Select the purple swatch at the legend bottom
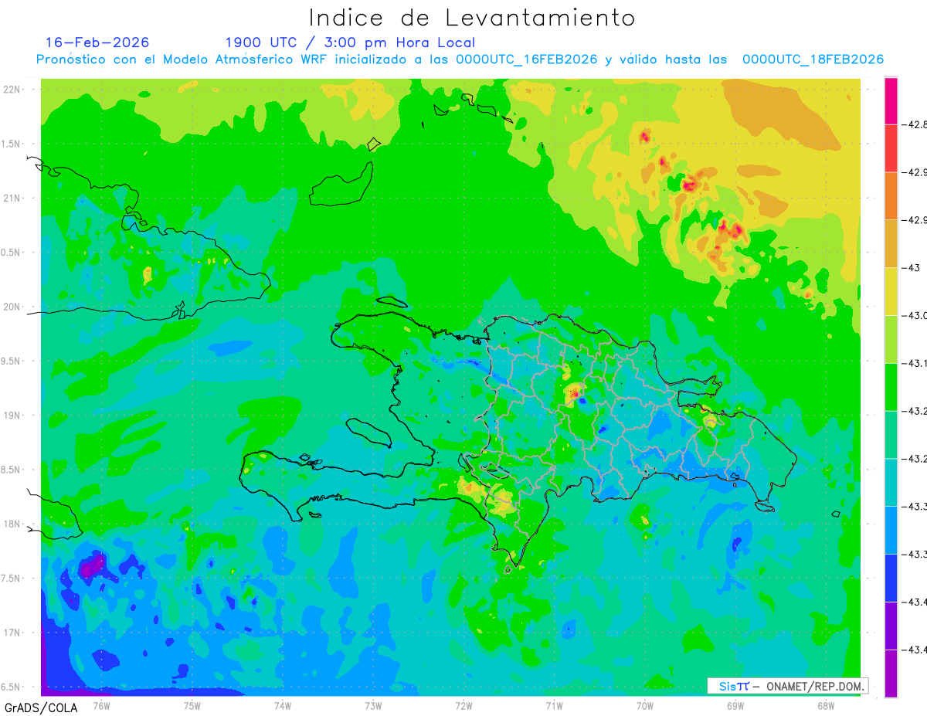 [891, 673]
